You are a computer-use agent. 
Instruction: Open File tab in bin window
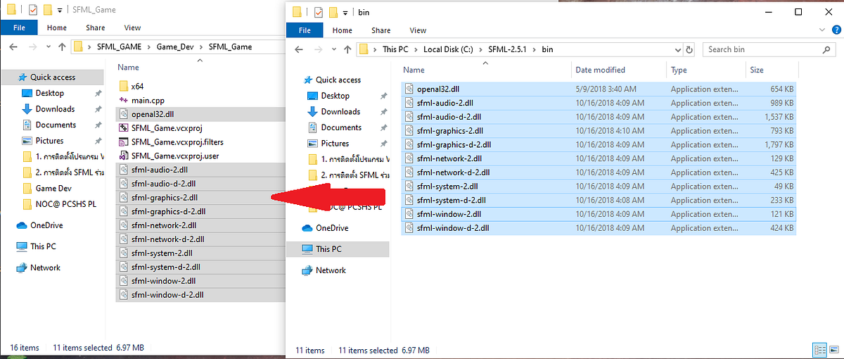[305, 30]
